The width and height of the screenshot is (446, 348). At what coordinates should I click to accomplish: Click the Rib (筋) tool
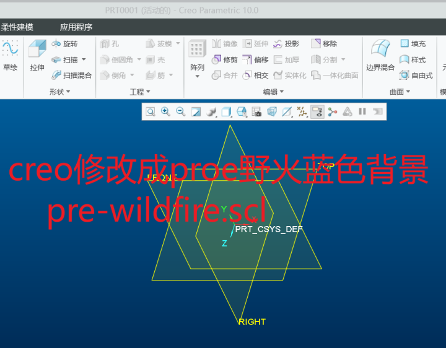(x=155, y=76)
